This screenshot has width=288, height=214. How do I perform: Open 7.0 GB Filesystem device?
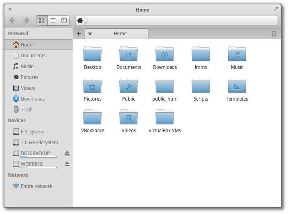click(39, 142)
